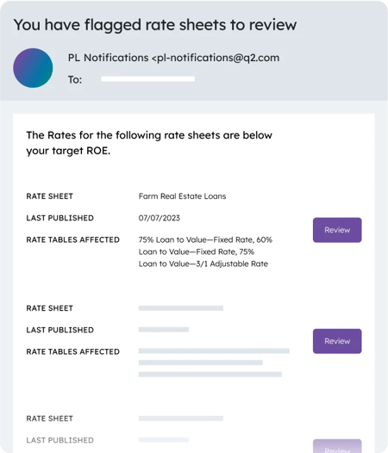
Task: Click the faded Review button at the bottom
Action: [x=337, y=446]
